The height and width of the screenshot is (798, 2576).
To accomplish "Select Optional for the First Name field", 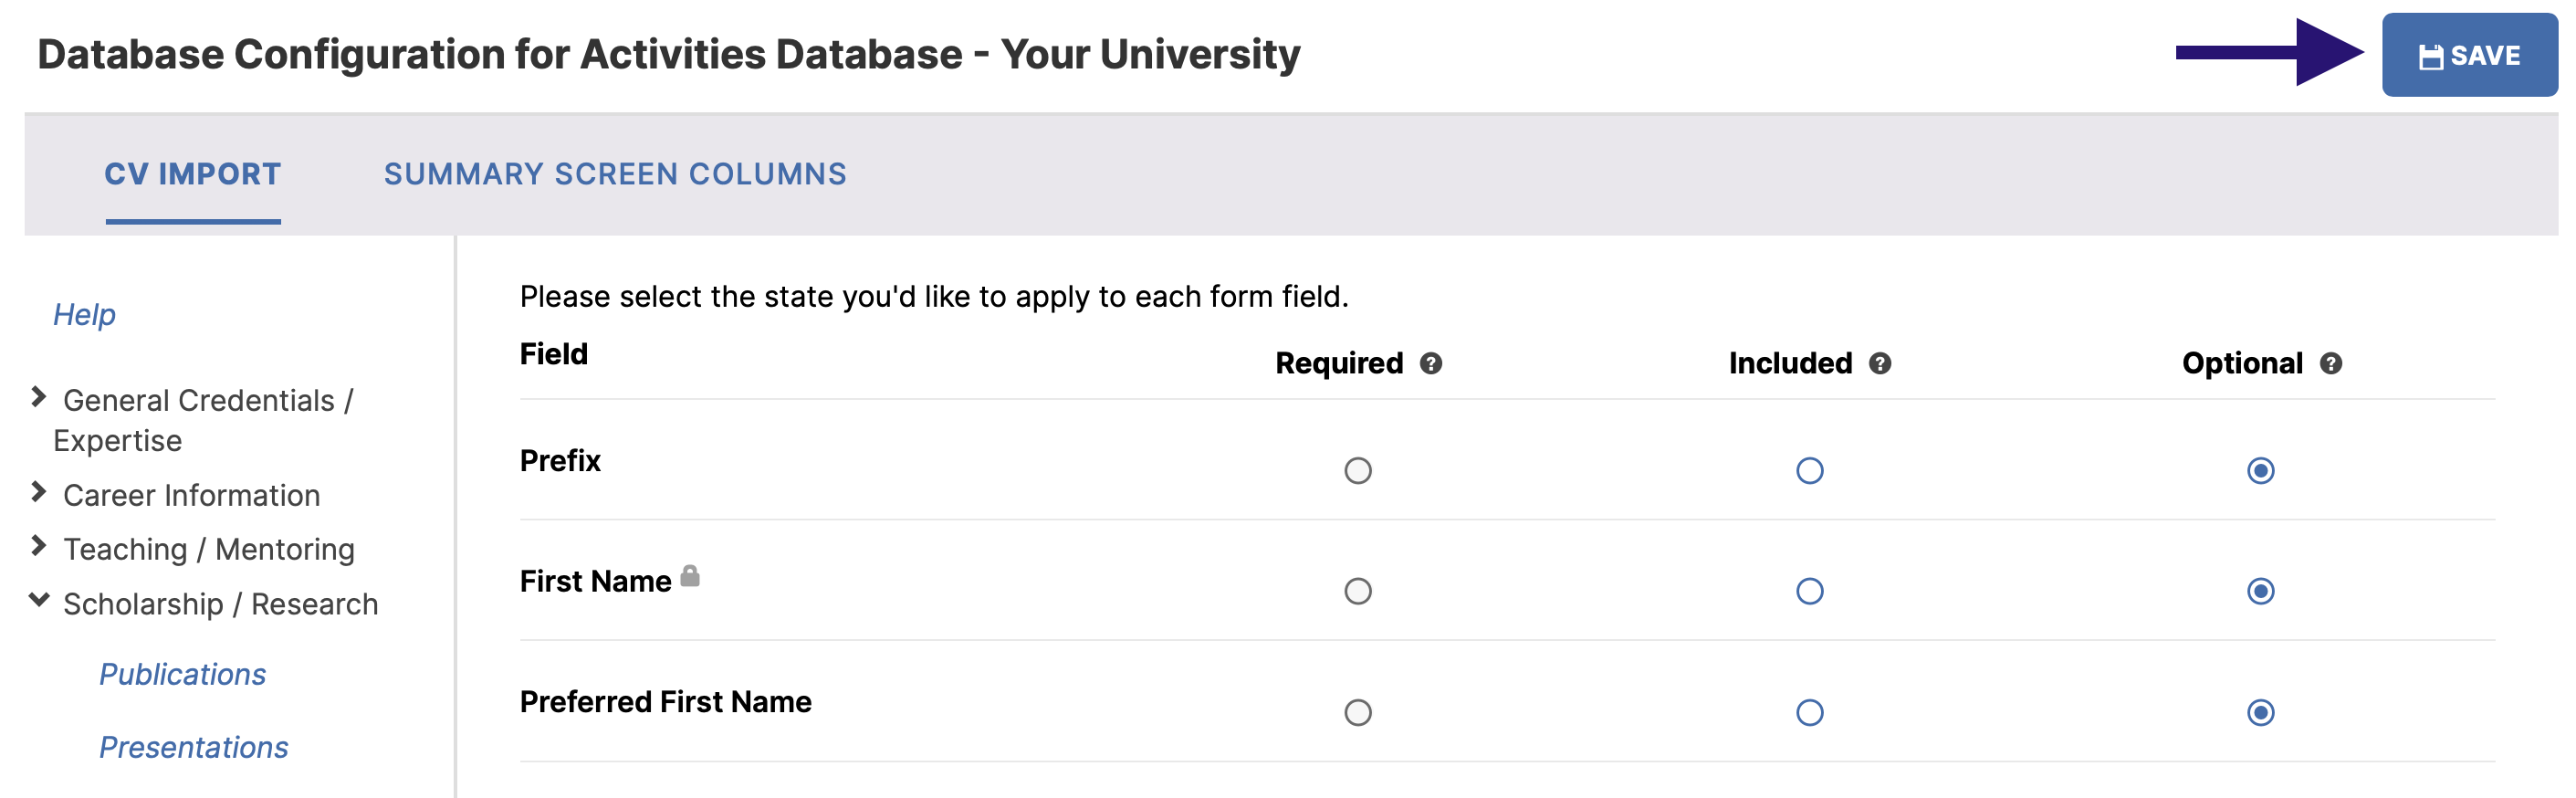I will (2260, 591).
